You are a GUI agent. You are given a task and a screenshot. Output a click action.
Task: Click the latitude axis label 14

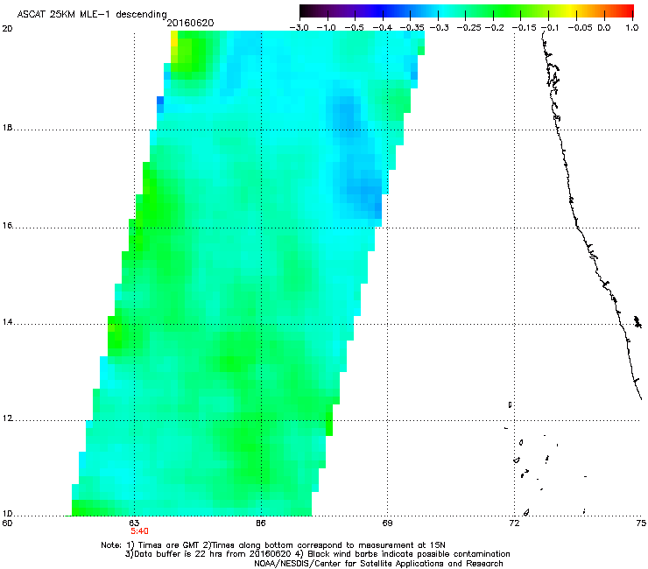point(7,322)
